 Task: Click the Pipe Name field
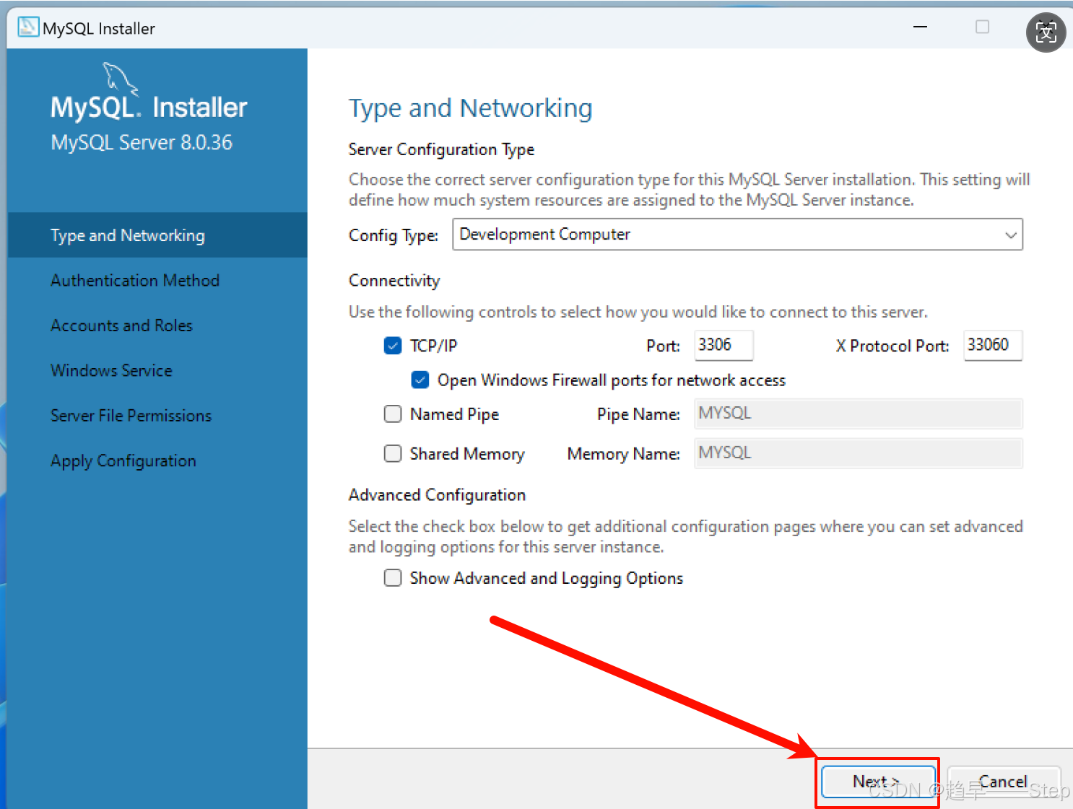point(859,414)
